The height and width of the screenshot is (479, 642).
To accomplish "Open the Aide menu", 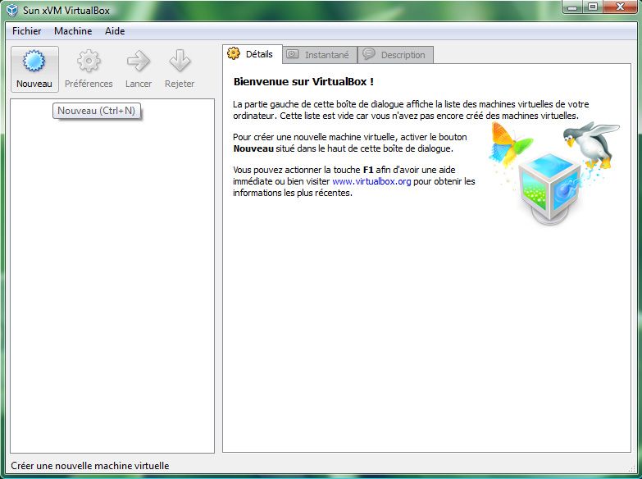I will (115, 30).
